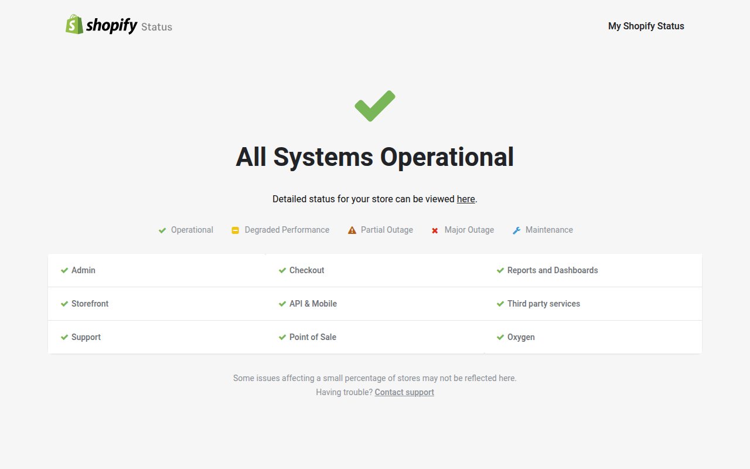Open My Shopify Status link

coord(646,26)
